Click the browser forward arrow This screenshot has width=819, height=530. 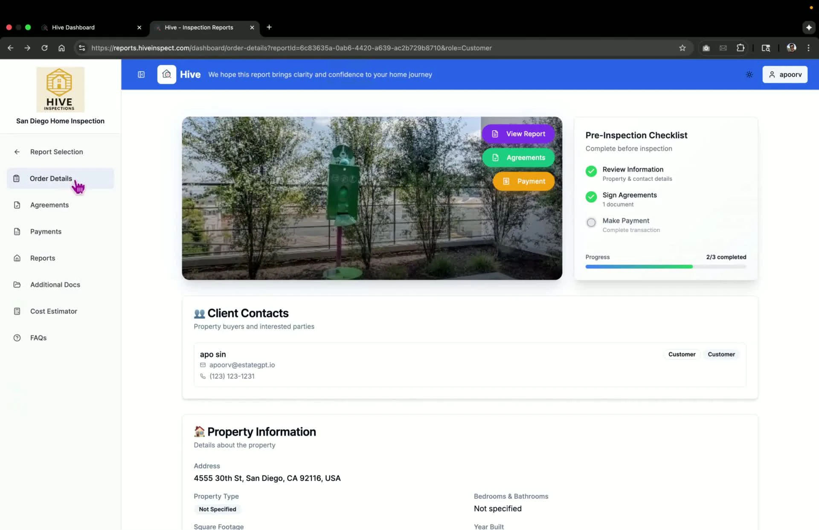tap(27, 48)
